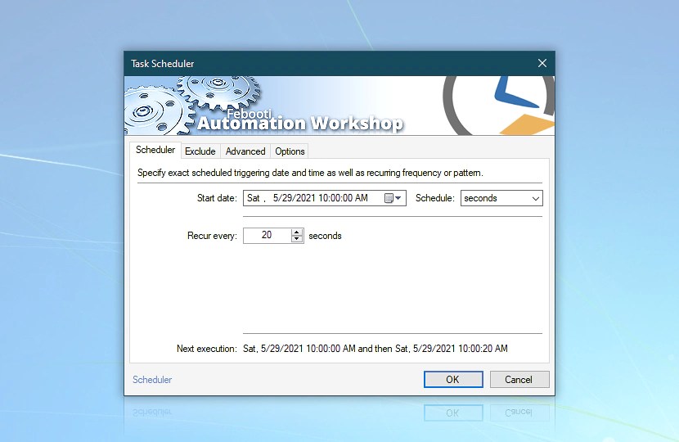Switch to the Advanced tab
The height and width of the screenshot is (442, 679).
point(245,151)
